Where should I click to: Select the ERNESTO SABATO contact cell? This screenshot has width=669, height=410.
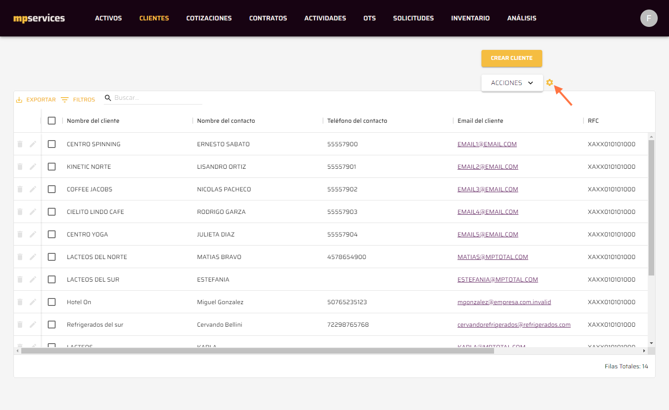223,144
